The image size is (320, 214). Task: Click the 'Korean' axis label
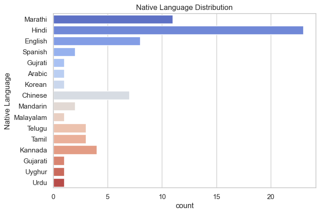coord(36,85)
